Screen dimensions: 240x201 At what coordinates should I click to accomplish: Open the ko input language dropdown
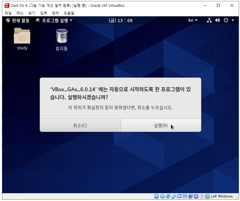point(193,20)
